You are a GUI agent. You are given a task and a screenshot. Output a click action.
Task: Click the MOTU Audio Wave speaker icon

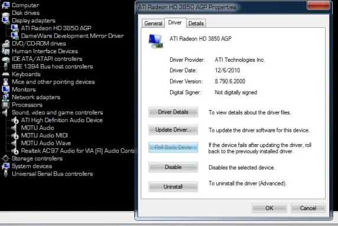click(14, 144)
